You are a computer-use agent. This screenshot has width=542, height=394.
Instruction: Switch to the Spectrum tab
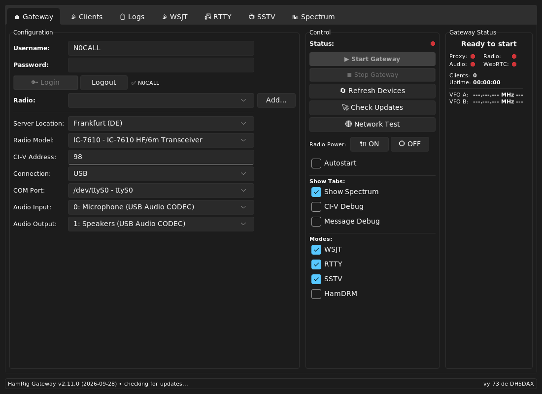(x=313, y=17)
